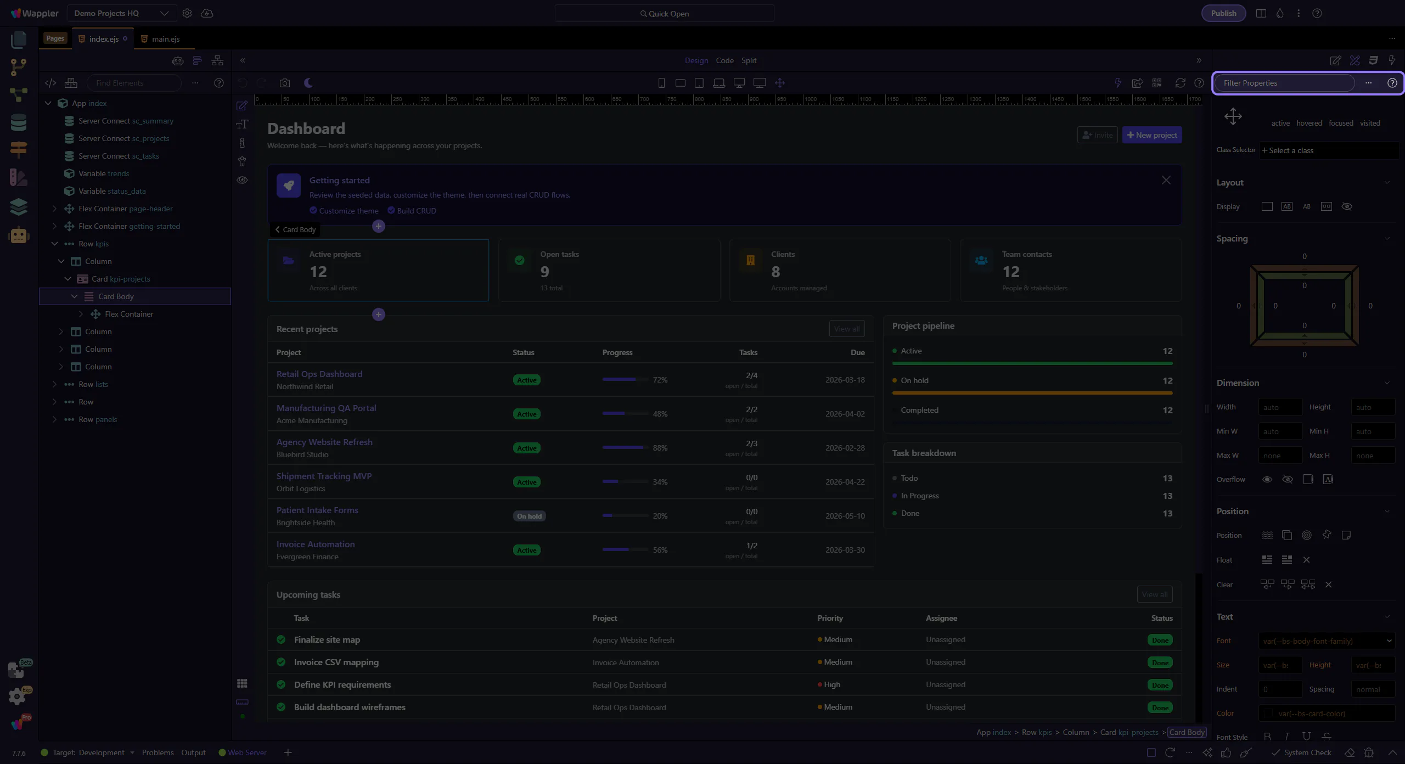Set overflow to visible eye icon

point(1267,479)
